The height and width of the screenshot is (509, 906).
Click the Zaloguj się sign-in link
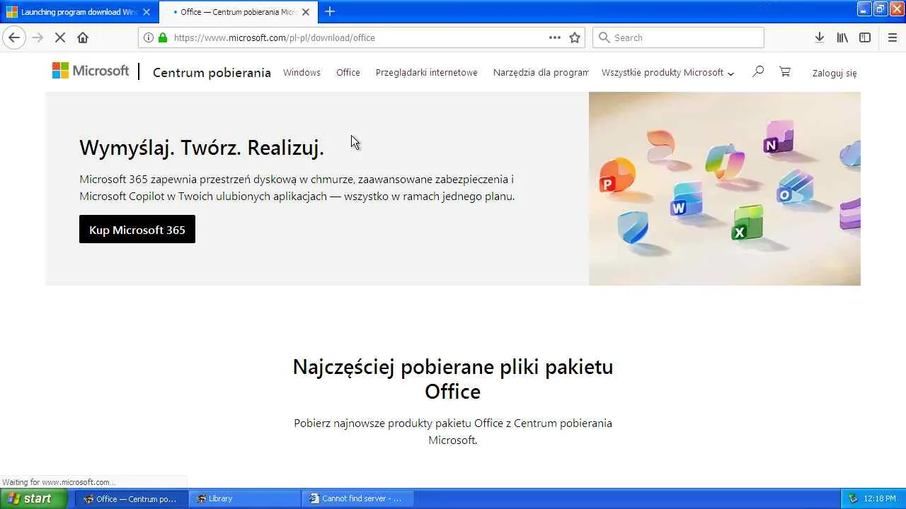(835, 73)
